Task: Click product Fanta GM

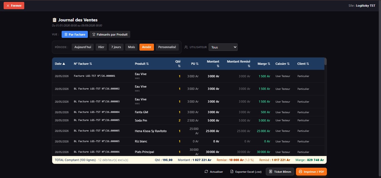Action: 141,112
